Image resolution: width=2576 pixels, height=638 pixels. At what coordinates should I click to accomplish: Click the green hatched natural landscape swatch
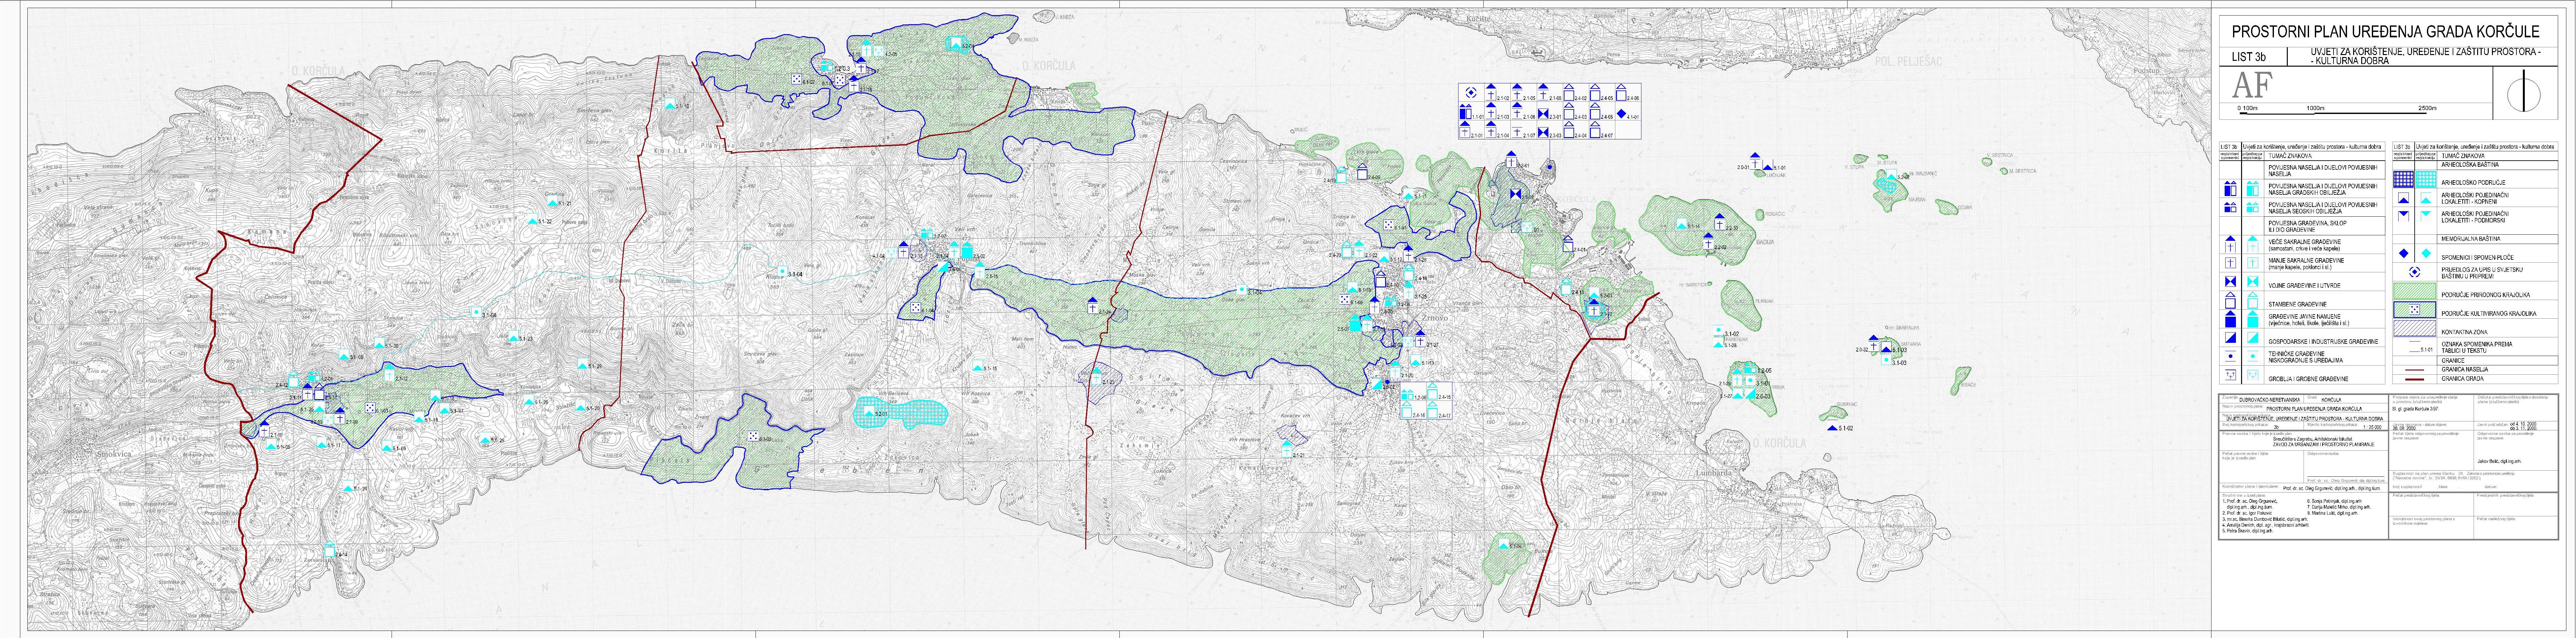(2415, 291)
